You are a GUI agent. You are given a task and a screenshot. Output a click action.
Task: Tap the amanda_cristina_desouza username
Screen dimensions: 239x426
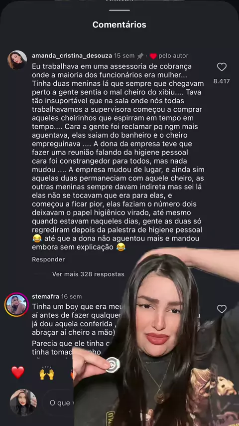pos(72,56)
